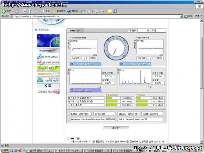Go to the Home page icon
Image resolution: width=204 pixels, height=153 pixels.
36,11
